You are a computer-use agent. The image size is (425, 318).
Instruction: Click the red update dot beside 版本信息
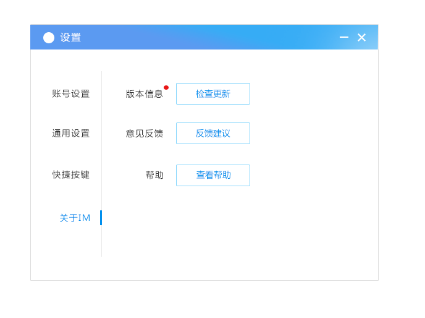pyautogui.click(x=166, y=87)
